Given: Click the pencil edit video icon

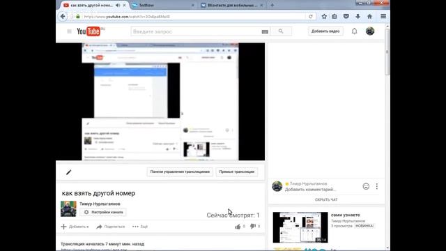Looking at the screenshot, I should click(68, 172).
